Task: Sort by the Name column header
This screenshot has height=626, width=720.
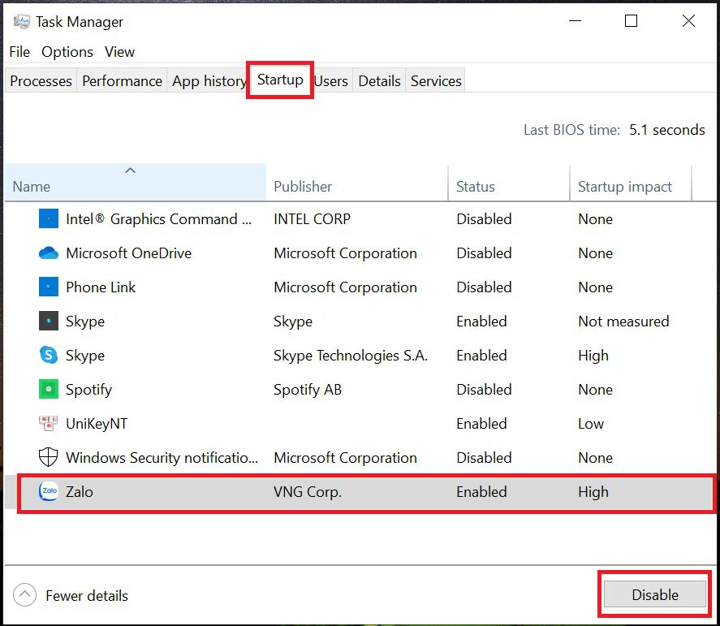Action: (136, 183)
